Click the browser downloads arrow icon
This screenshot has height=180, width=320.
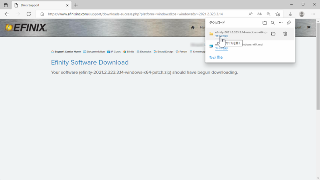[290, 14]
